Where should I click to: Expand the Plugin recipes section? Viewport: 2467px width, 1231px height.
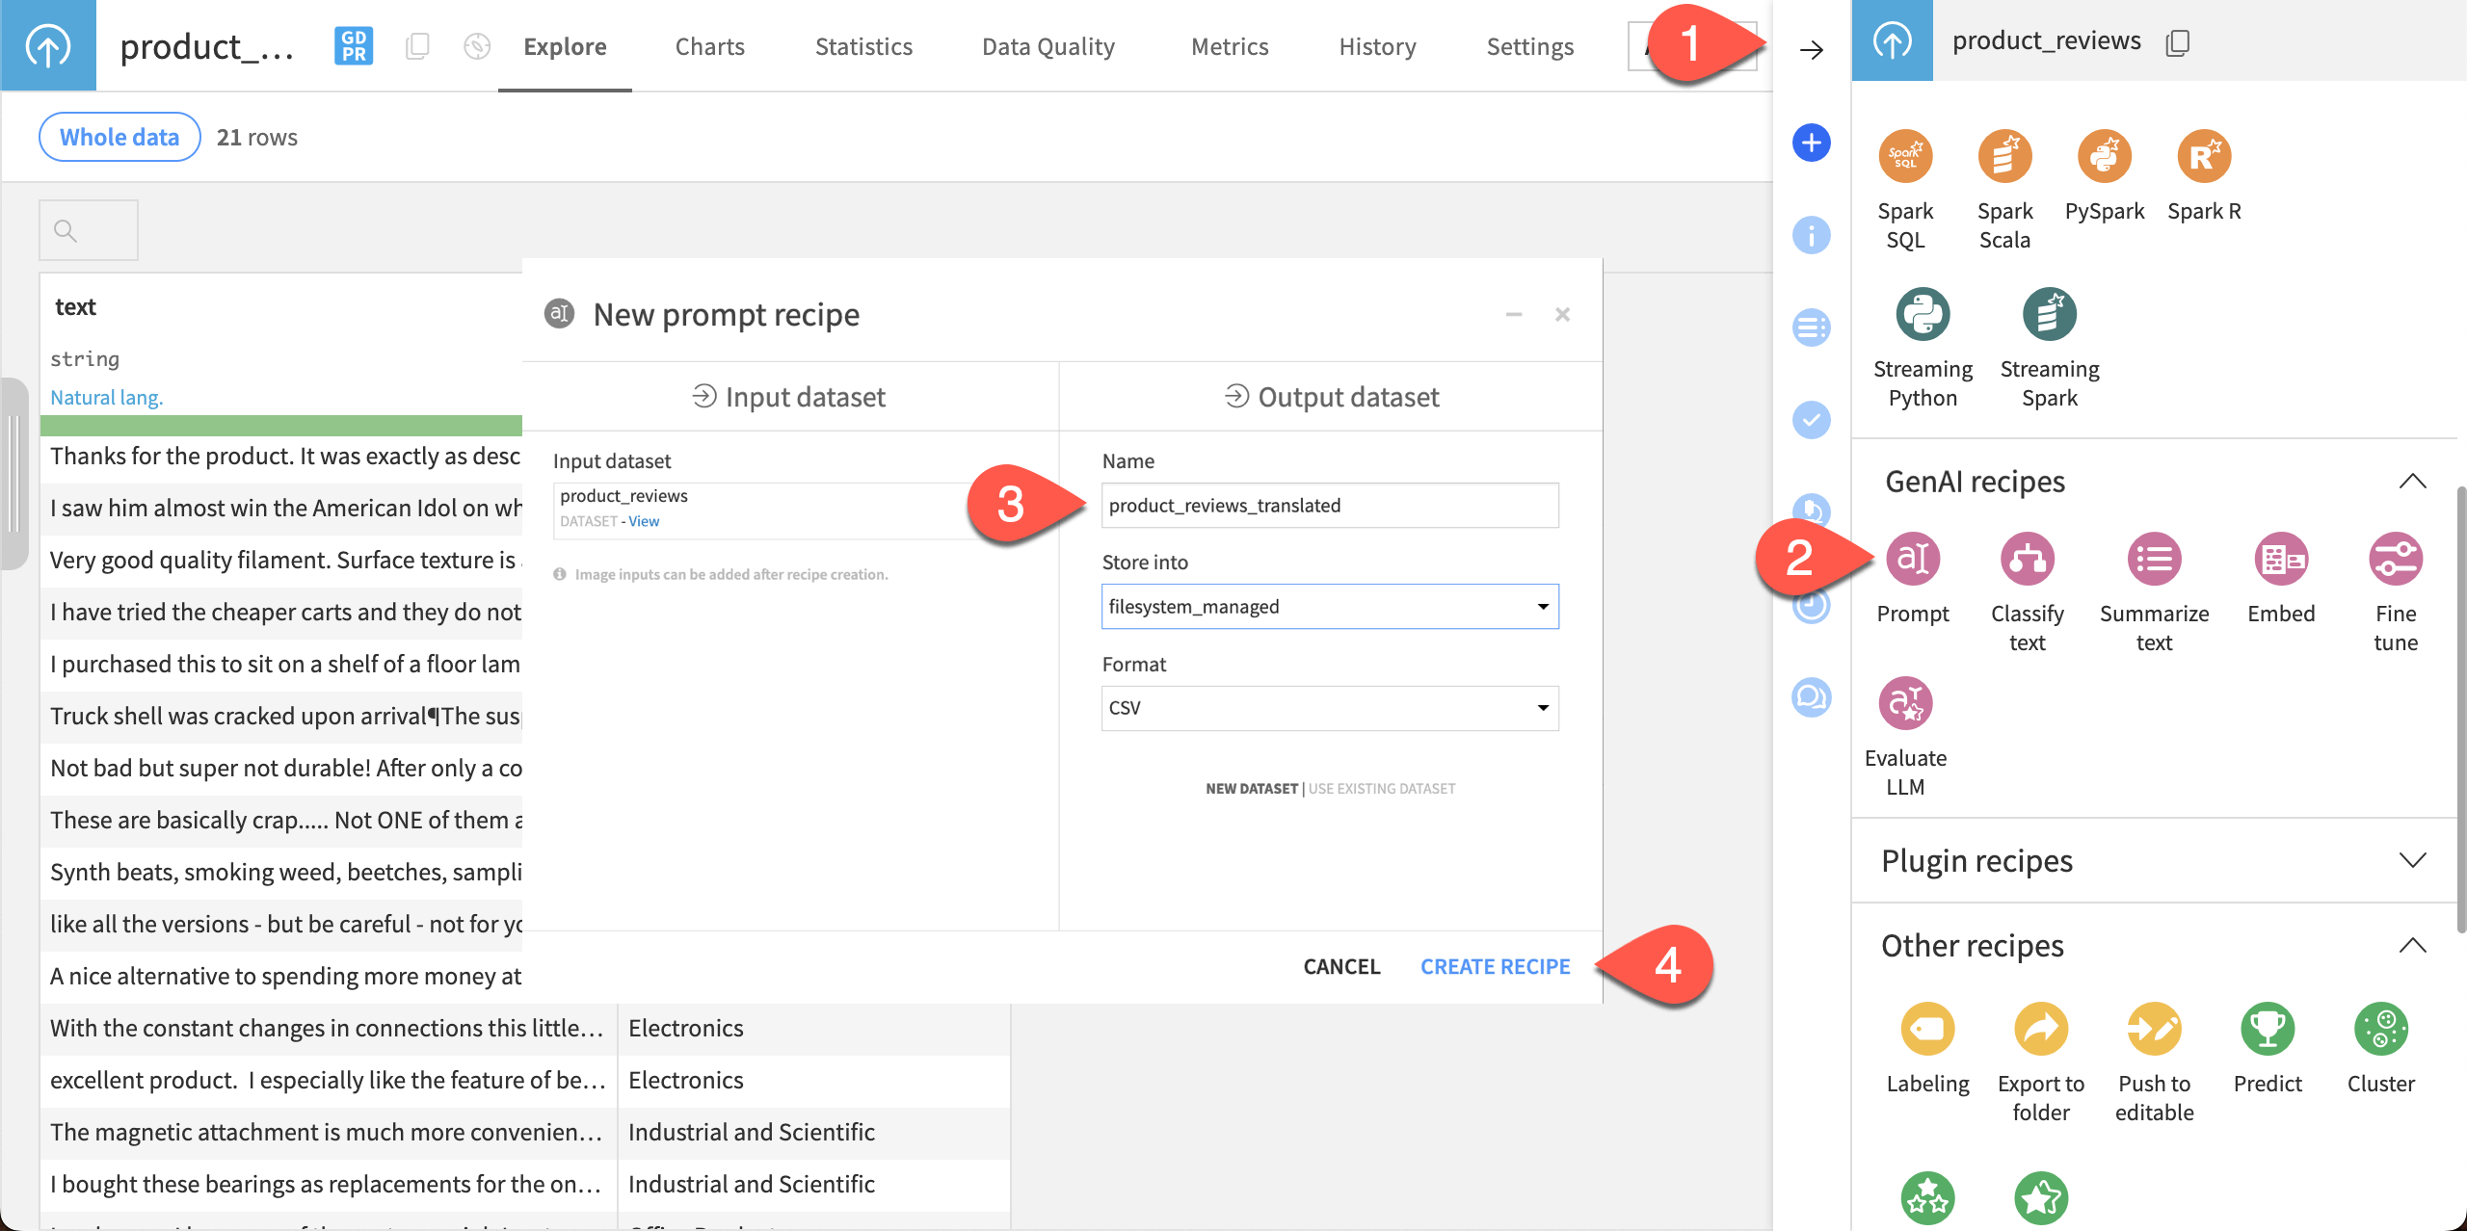tap(2412, 861)
